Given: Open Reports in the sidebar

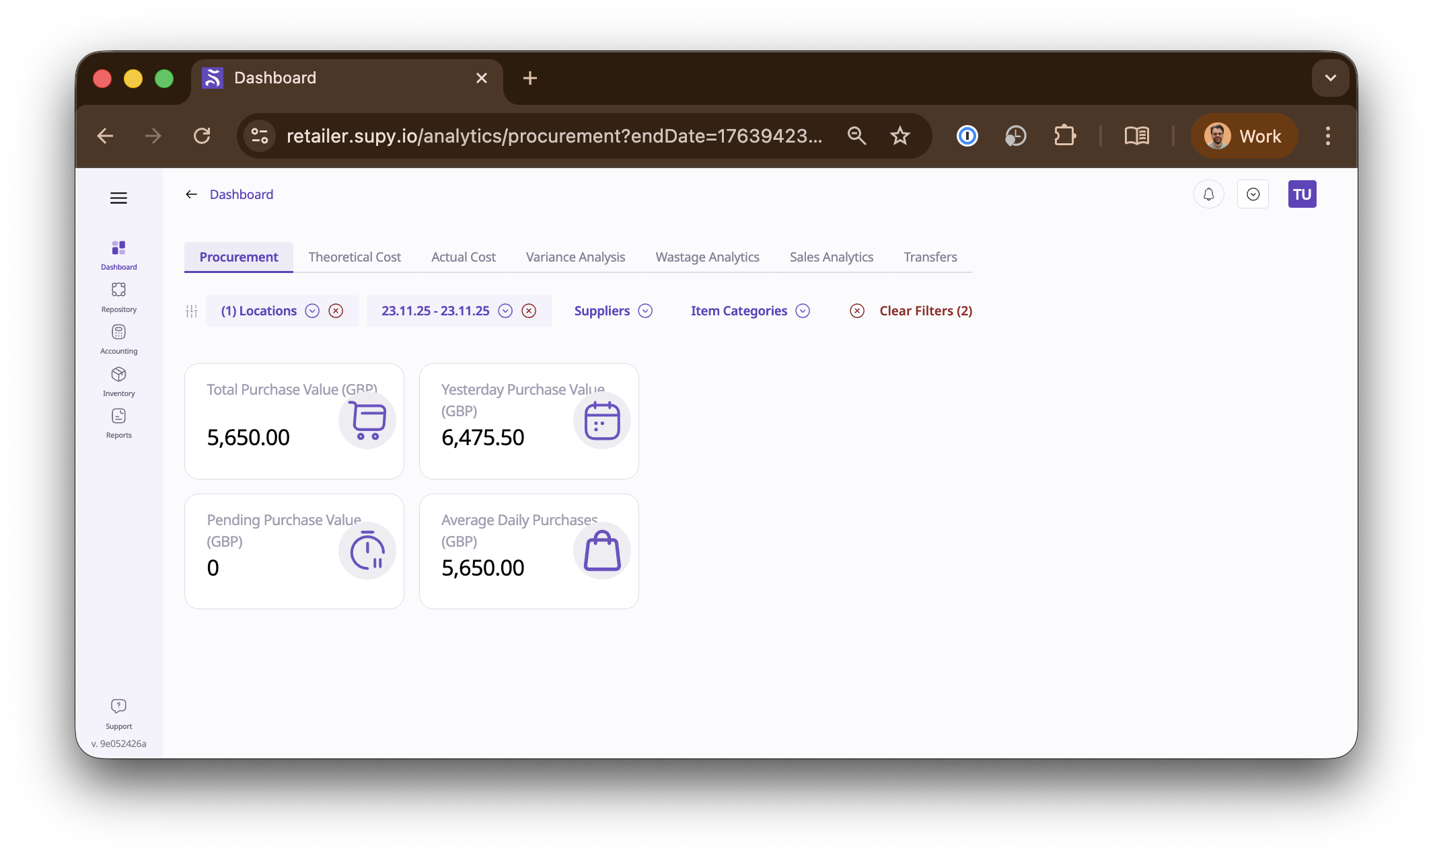Looking at the screenshot, I should click(118, 424).
